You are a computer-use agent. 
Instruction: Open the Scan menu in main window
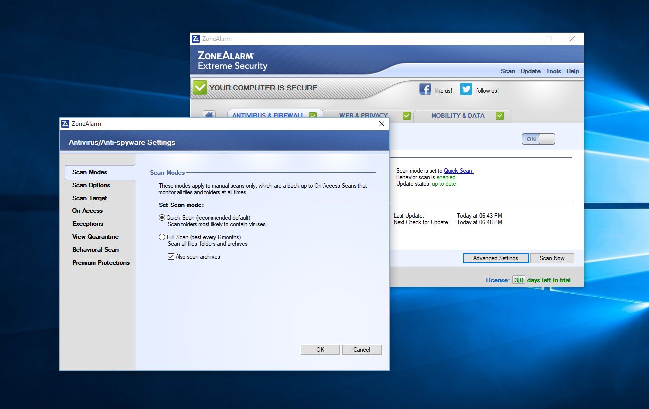pyautogui.click(x=508, y=71)
